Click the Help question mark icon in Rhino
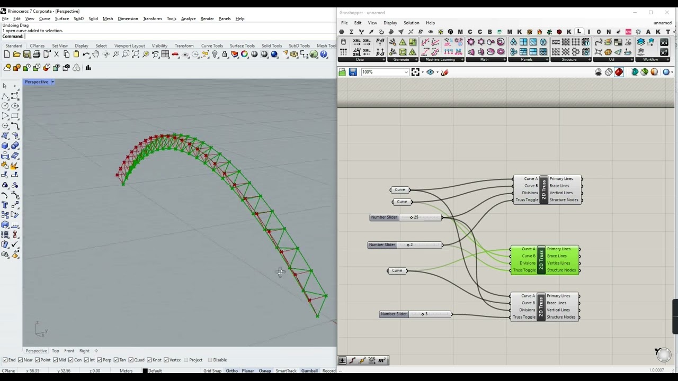678x381 pixels. (324, 54)
